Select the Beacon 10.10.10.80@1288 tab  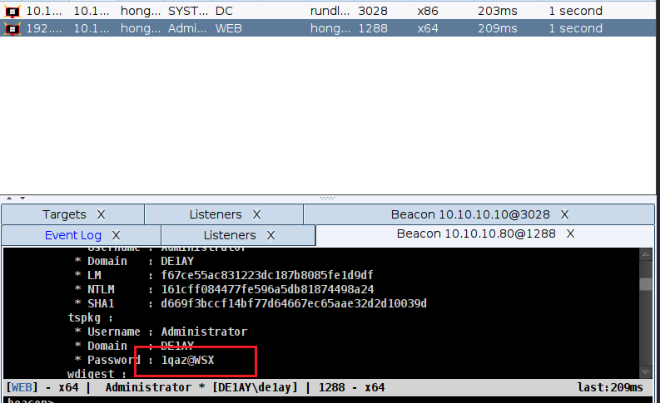coord(476,233)
